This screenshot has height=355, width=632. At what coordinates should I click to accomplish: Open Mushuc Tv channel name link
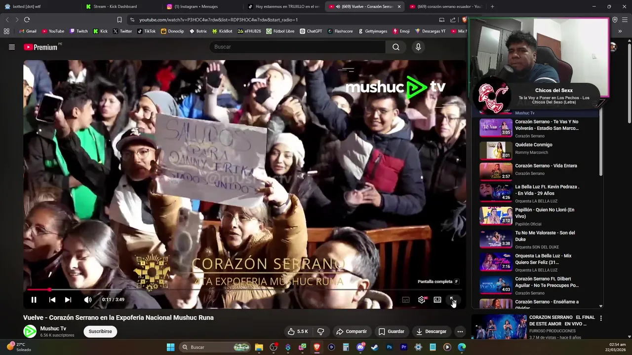[53, 328]
